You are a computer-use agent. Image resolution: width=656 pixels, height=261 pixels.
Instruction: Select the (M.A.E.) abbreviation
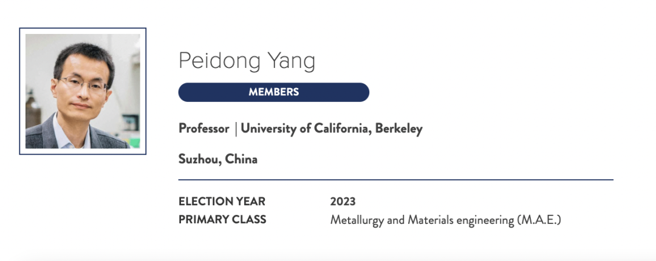pyautogui.click(x=538, y=220)
